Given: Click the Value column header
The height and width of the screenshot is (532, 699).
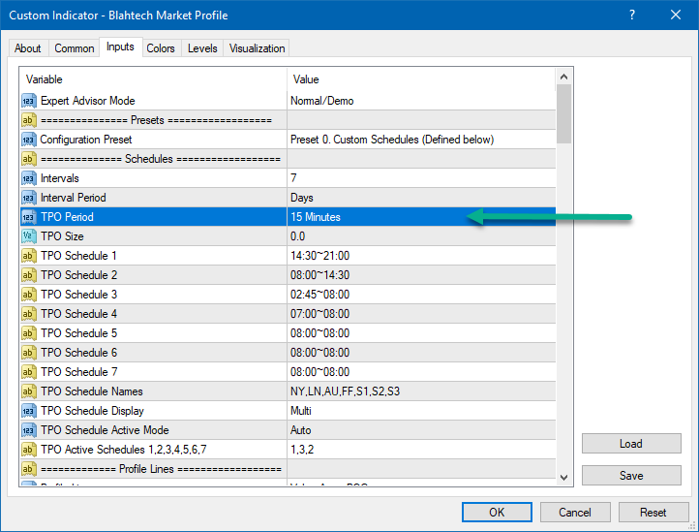Looking at the screenshot, I should (x=421, y=79).
